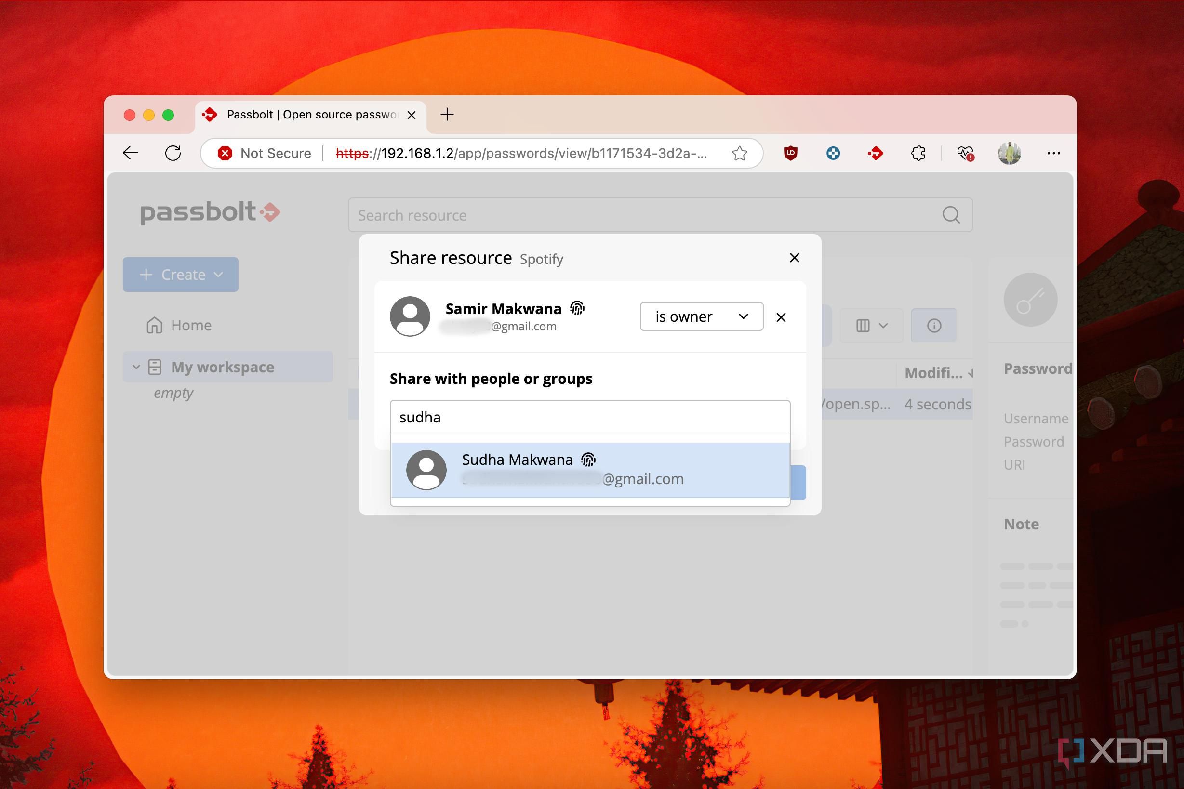Click the '4 seconds' modified cell
Image resolution: width=1184 pixels, height=789 pixels.
[937, 404]
